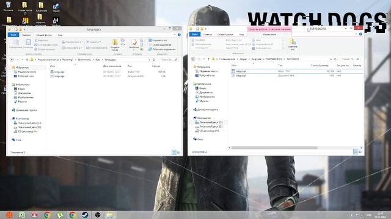Select CD drive in right window navigation pane
The width and height of the screenshot is (391, 219).
click(x=207, y=131)
